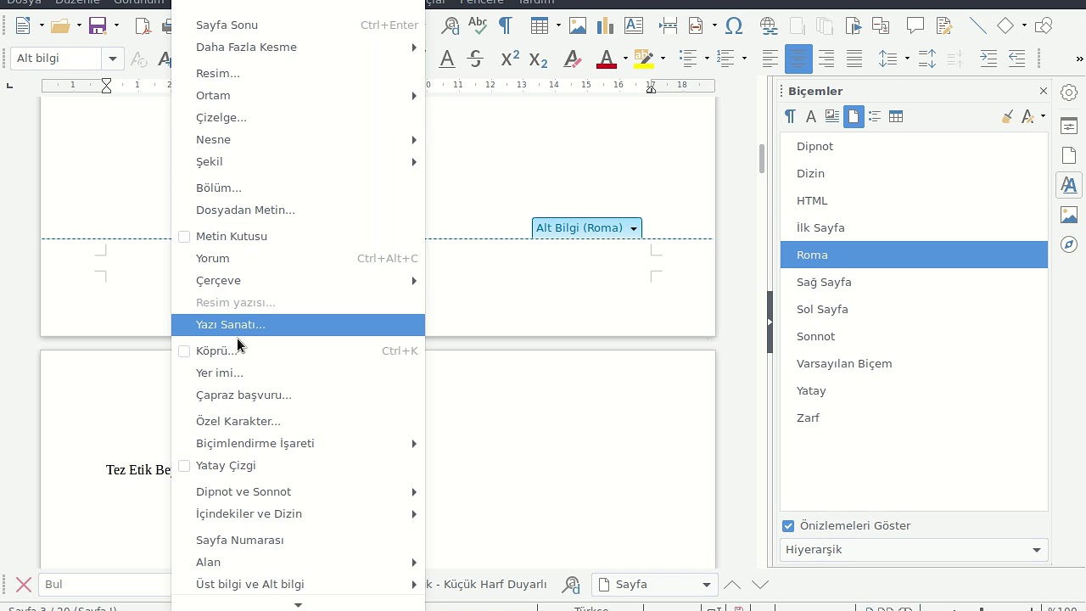1086x611 pixels.
Task: Open Alt Bilgi (Roma) footer dropdown
Action: pyautogui.click(x=634, y=228)
